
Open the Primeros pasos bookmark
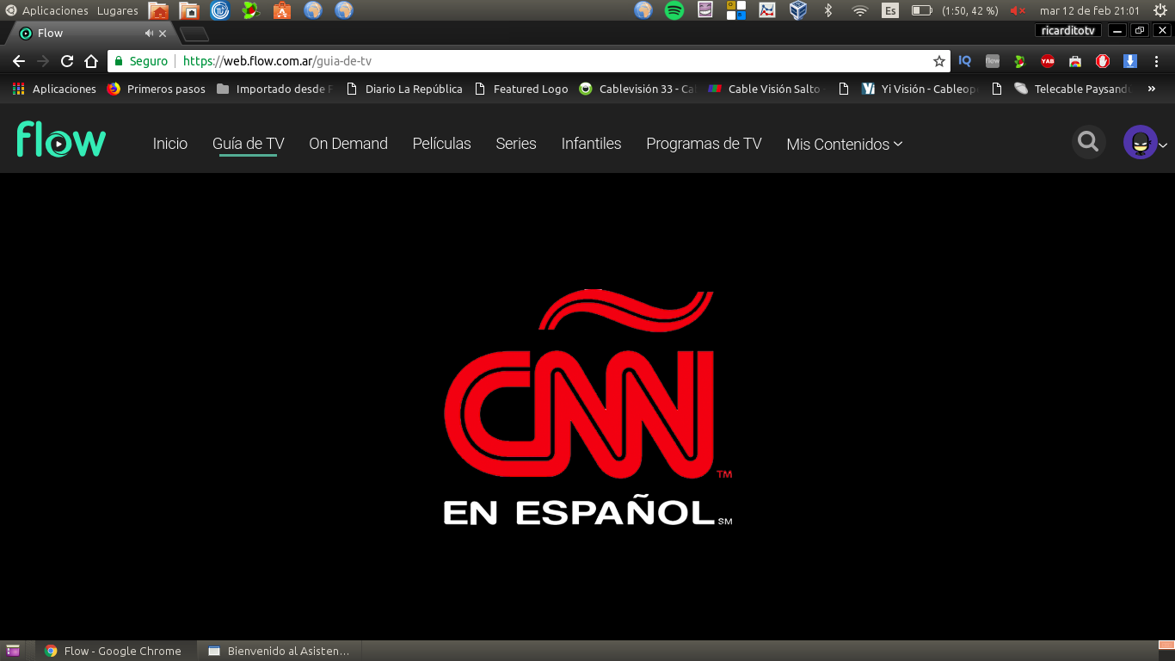coord(157,89)
